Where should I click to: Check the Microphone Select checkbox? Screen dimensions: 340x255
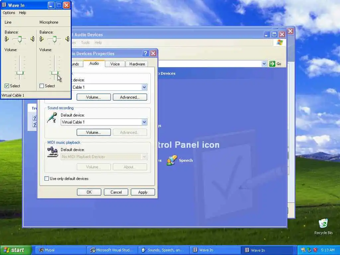42,86
